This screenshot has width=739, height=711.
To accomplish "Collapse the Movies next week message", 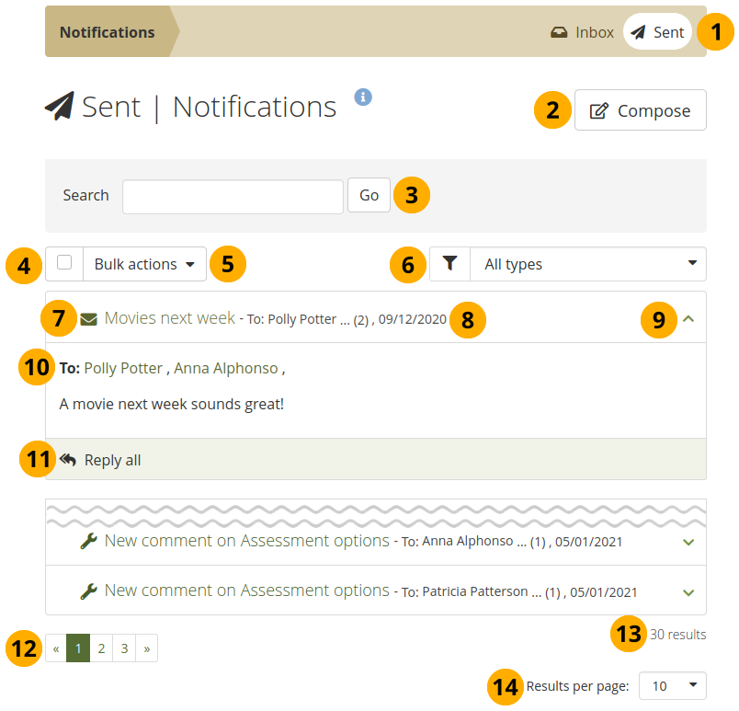I will click(688, 318).
